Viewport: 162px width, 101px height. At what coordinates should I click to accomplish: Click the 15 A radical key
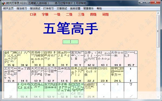tap(11, 74)
